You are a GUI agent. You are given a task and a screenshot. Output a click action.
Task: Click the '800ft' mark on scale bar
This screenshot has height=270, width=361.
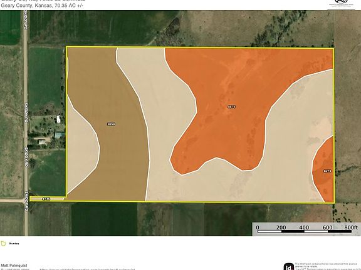(352, 227)
